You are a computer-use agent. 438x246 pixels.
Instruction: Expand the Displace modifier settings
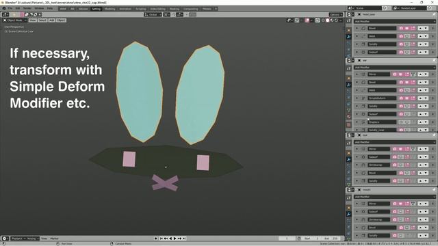[x=357, y=122]
